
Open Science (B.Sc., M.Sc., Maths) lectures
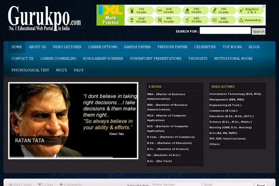pos(231,122)
